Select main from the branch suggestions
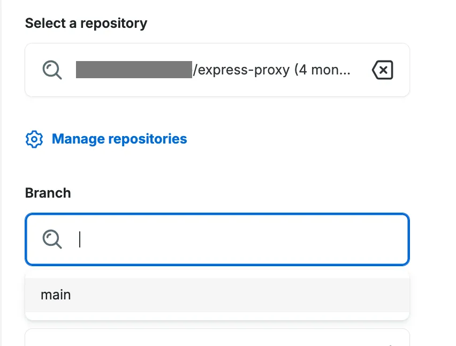The image size is (456, 346). pos(56,295)
